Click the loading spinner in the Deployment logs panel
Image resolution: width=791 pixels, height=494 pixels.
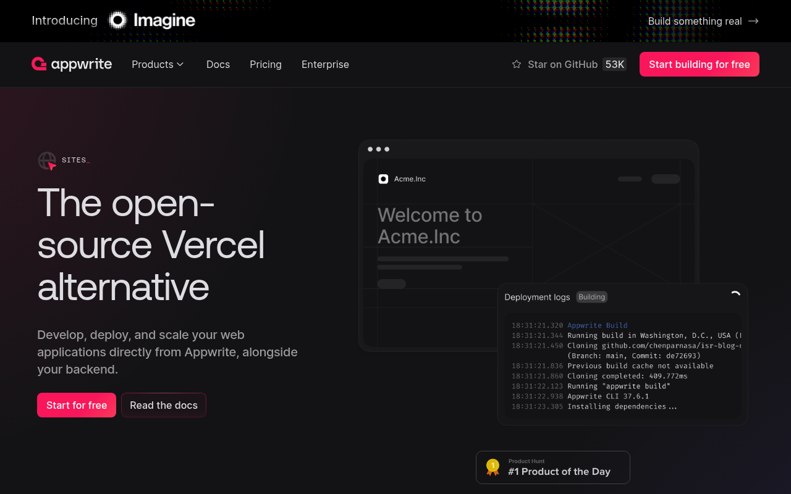click(735, 294)
